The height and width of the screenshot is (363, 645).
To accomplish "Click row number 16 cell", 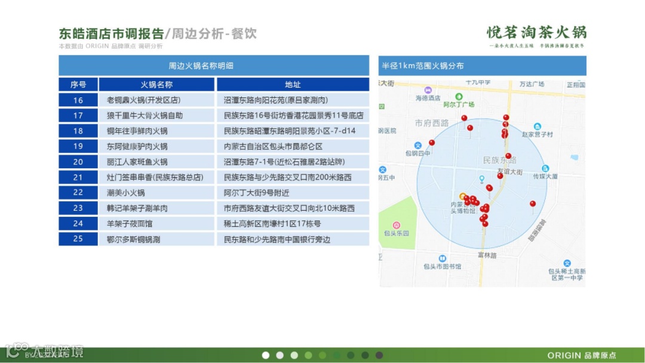I will click(78, 100).
